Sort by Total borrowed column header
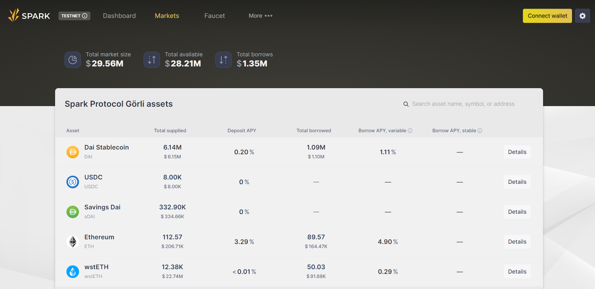The image size is (595, 289). (314, 131)
